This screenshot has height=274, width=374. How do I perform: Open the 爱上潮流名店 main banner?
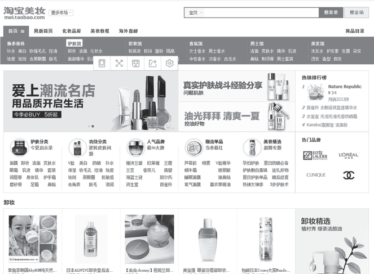pyautogui.click(x=91, y=101)
